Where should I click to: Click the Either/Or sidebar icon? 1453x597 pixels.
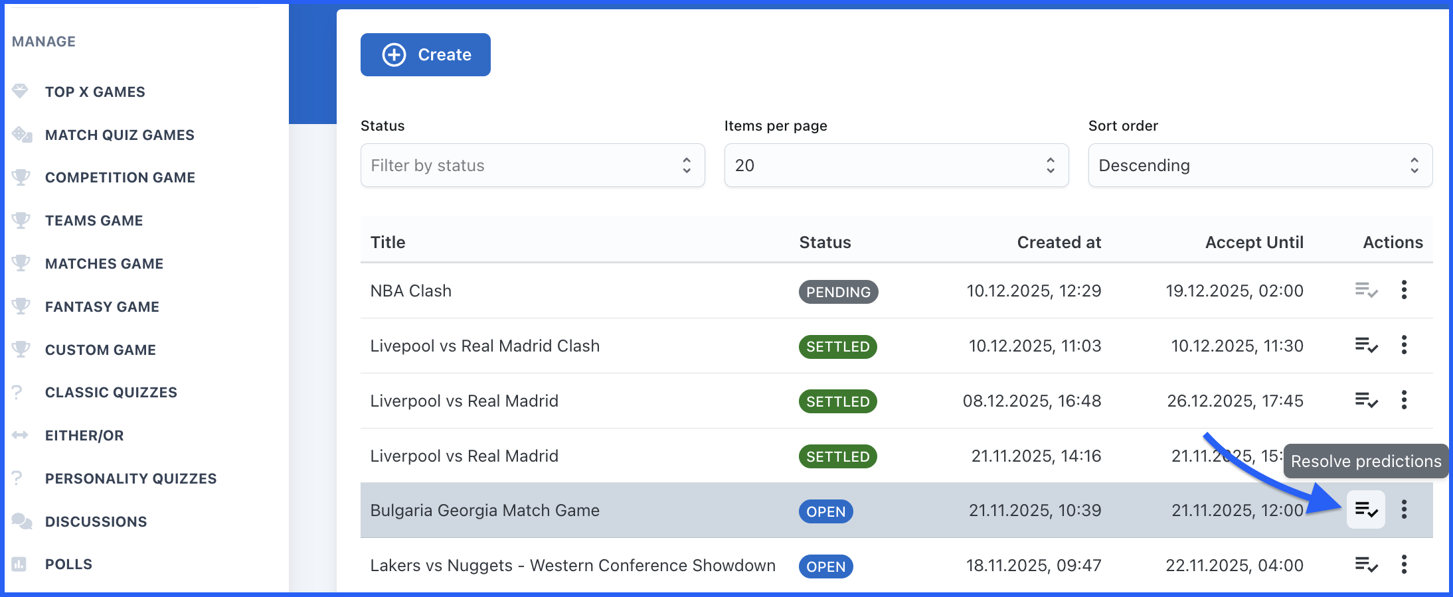click(x=20, y=435)
